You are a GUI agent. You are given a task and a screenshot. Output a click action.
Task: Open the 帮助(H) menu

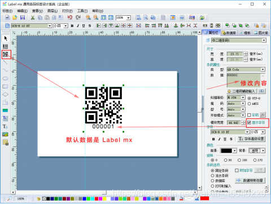[x=98, y=11]
